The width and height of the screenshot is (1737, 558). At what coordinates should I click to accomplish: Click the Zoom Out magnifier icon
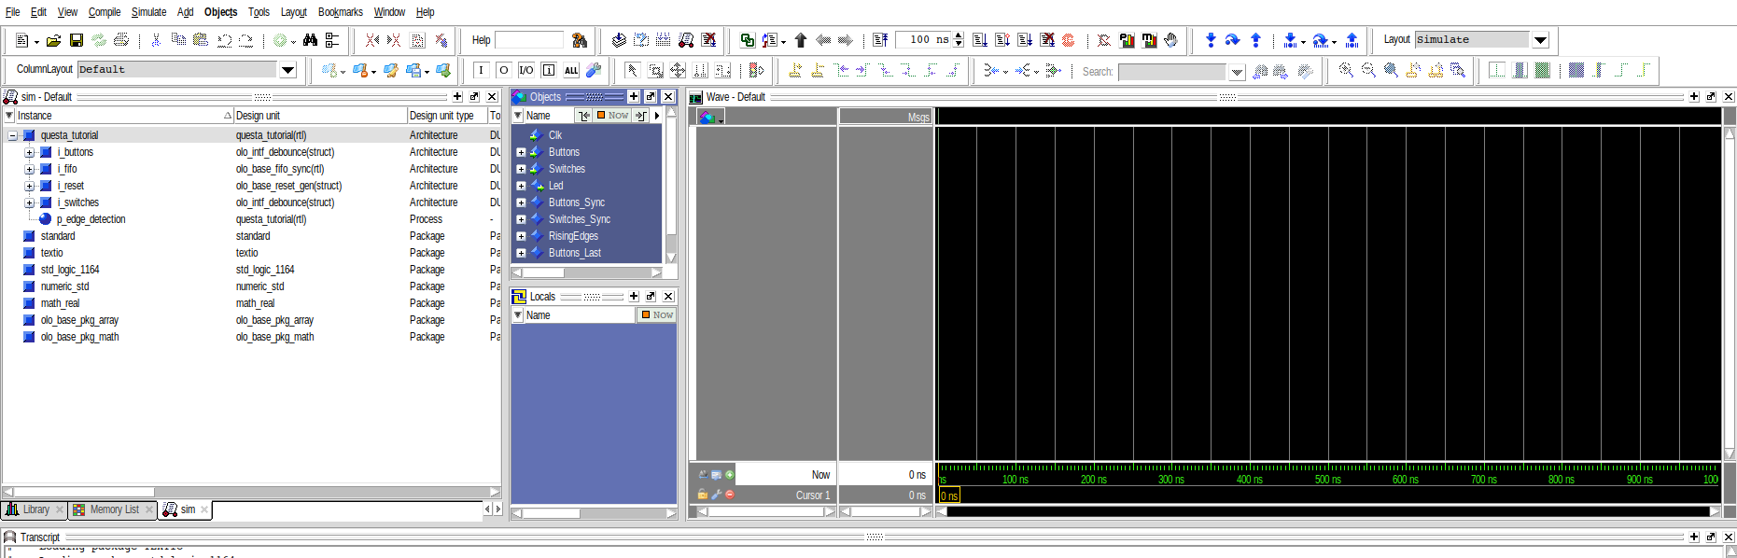pos(1368,70)
